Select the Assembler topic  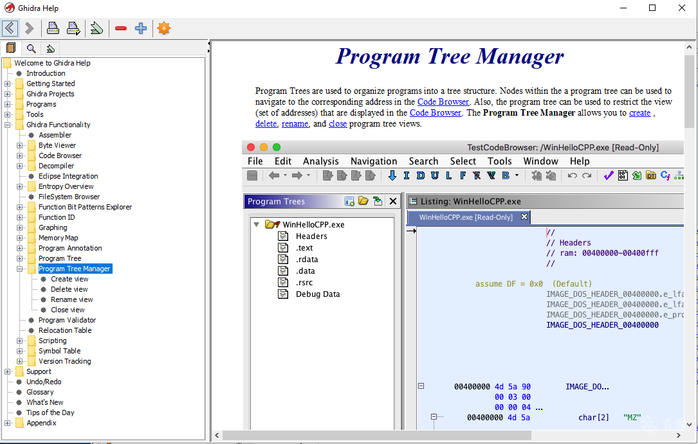click(55, 135)
